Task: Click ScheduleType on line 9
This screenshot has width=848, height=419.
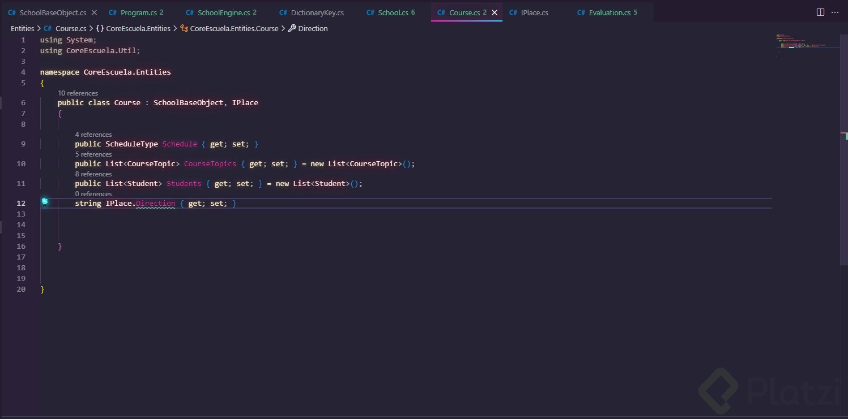Action: pyautogui.click(x=131, y=144)
